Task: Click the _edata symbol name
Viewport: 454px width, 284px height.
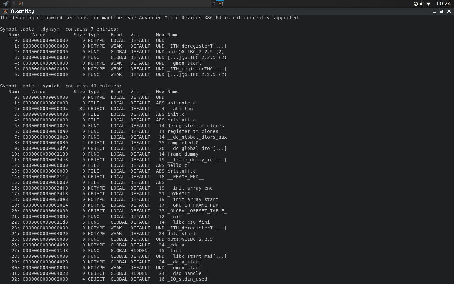Action: tap(176, 245)
